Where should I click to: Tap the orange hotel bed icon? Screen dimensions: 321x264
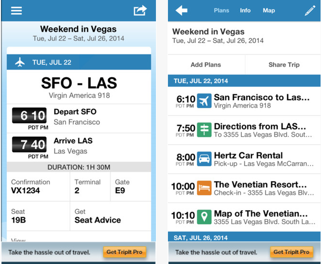[204, 188]
